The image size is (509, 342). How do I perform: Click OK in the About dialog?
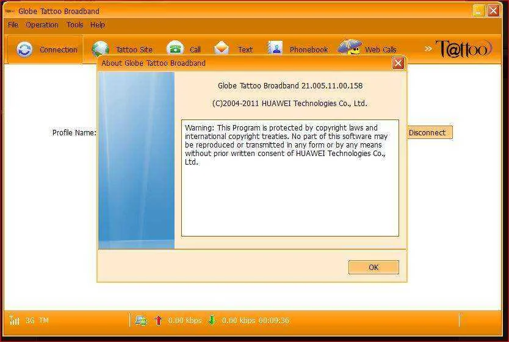[374, 268]
